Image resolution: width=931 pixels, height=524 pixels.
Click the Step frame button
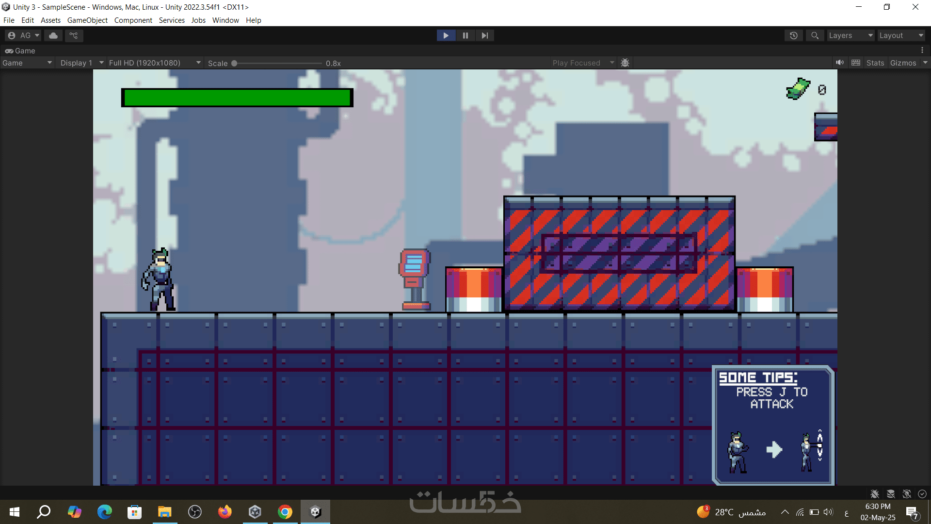pyautogui.click(x=484, y=35)
